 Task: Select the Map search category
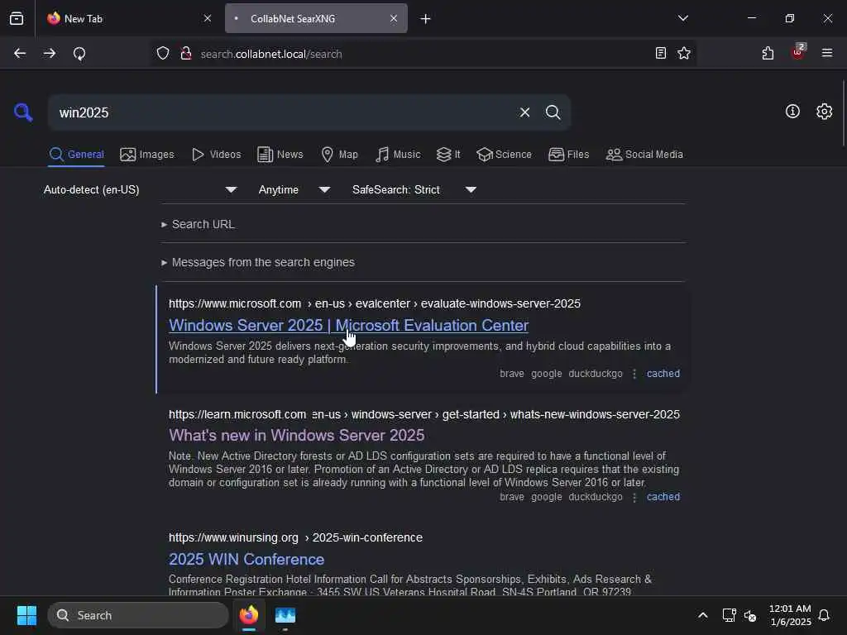[x=339, y=155]
